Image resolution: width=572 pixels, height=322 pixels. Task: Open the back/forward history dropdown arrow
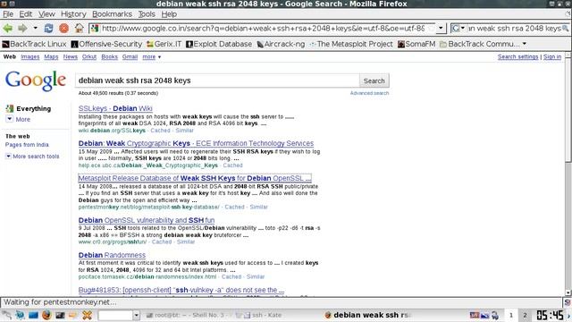35,28
